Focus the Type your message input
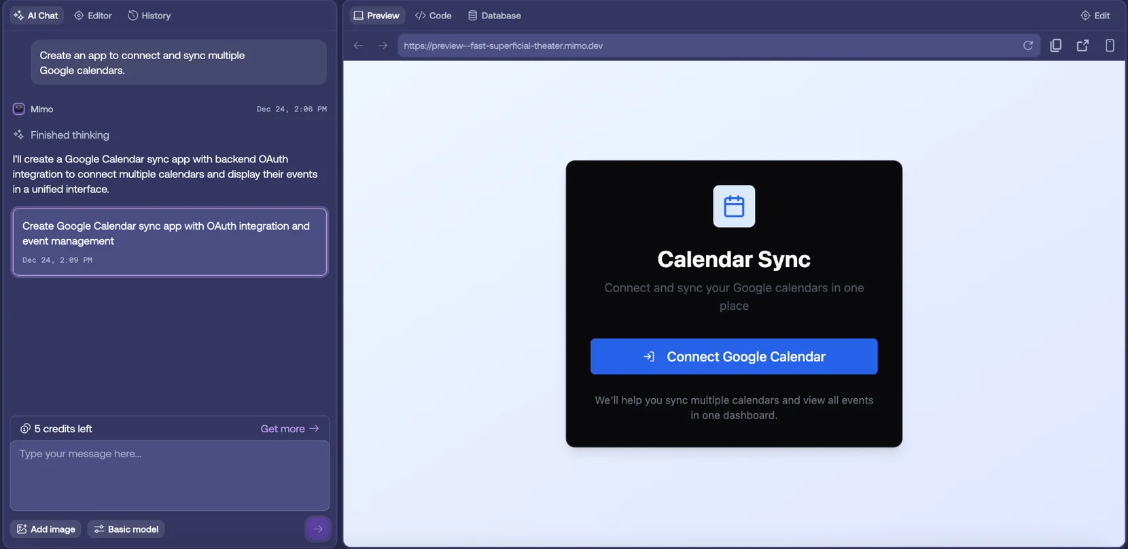Viewport: 1128px width, 549px height. (x=170, y=476)
